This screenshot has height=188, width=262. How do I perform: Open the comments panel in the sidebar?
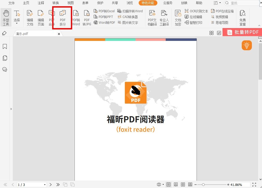pos(5,69)
